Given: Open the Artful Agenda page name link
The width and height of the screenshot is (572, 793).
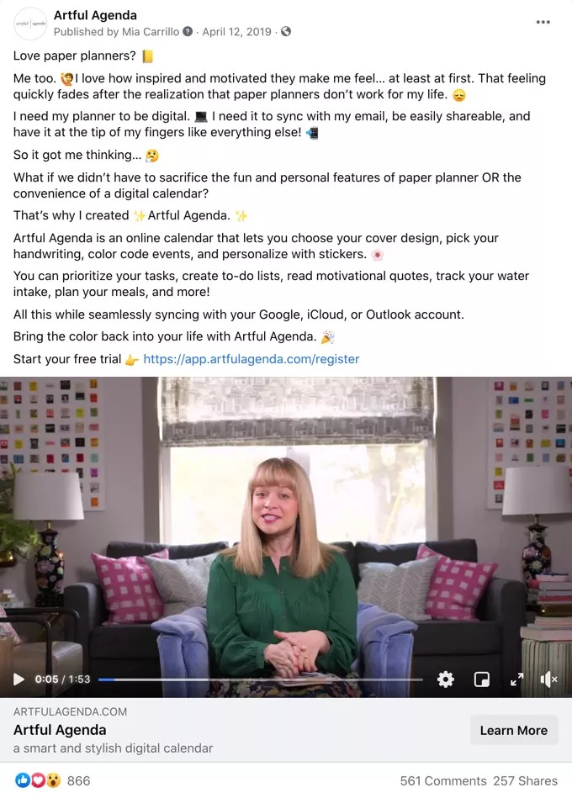Looking at the screenshot, I should [x=95, y=15].
